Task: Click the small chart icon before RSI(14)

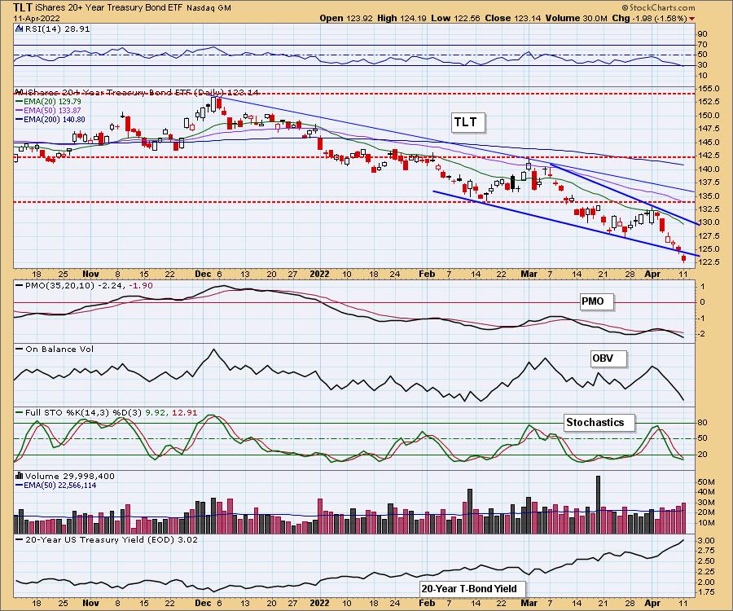Action: coord(19,29)
